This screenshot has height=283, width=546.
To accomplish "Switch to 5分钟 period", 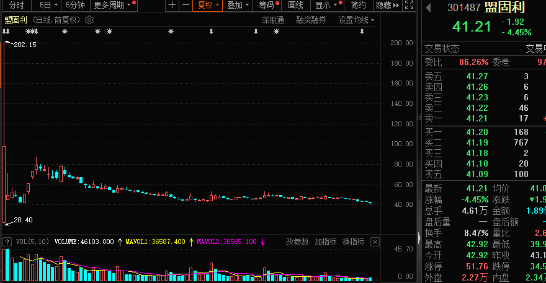I will click(75, 5).
